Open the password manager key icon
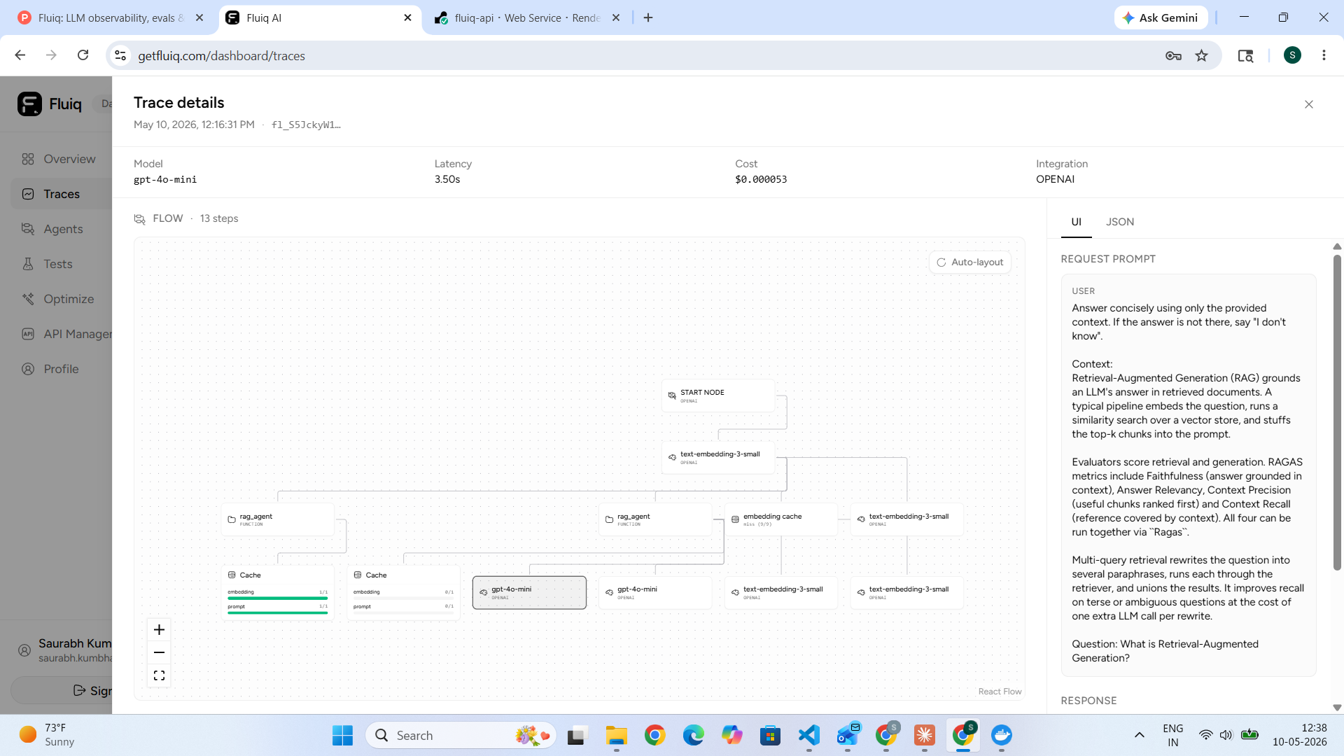Screen dimensions: 1344x756 [x=1173, y=55]
